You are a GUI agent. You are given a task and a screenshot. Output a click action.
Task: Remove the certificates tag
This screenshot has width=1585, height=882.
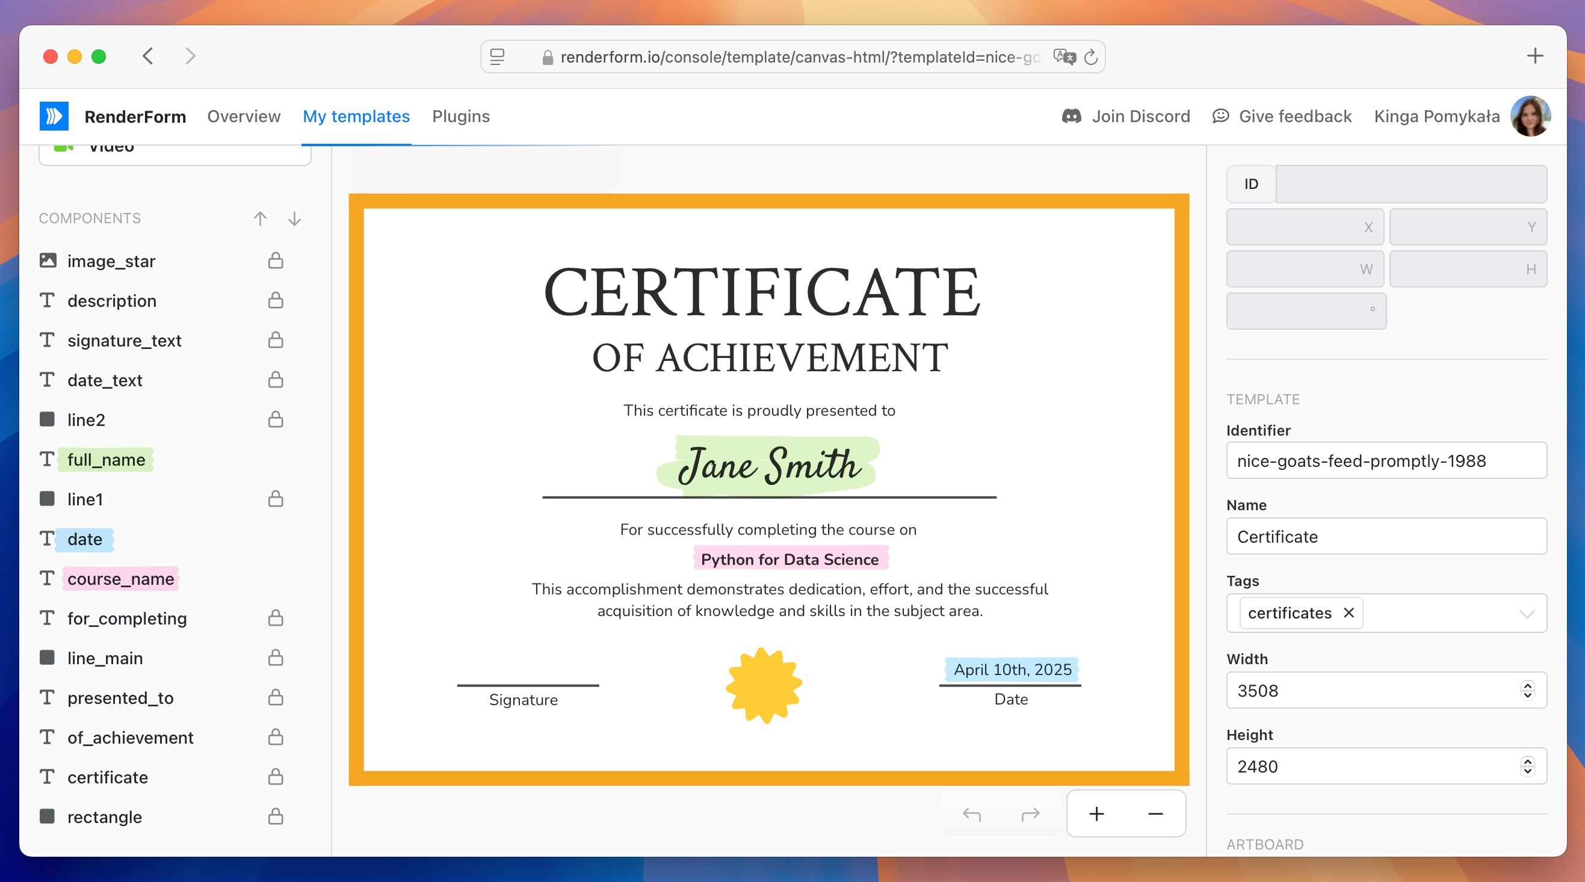(x=1349, y=612)
